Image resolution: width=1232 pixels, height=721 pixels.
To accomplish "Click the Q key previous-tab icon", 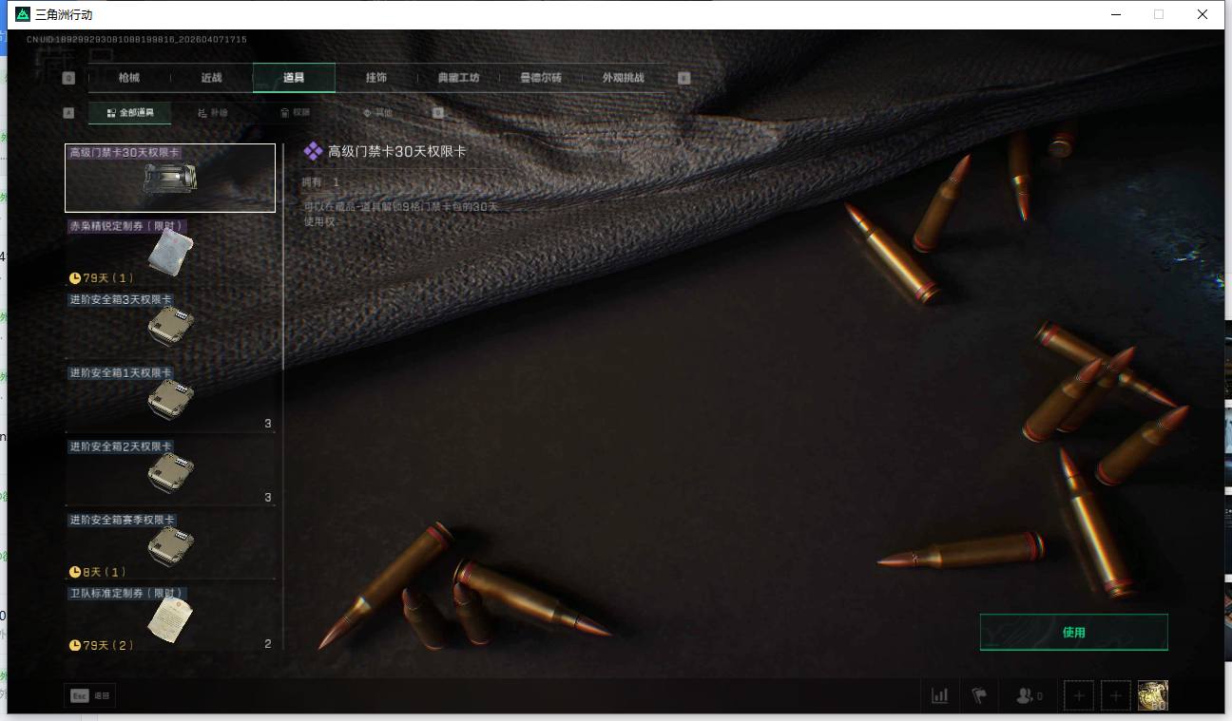I will point(68,78).
